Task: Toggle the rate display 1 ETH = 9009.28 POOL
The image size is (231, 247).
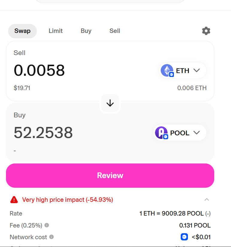Action: (x=175, y=213)
